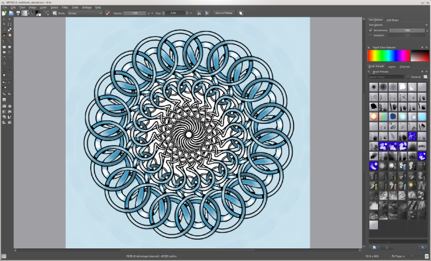Open the Mode blending dropdown set to Normal
Screen dimensions: 431x261
[x=85, y=13]
